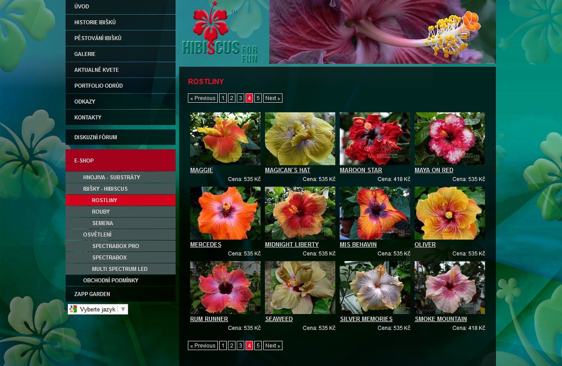The height and width of the screenshot is (366, 562).
Task: Open the HISTORIE IBIŠKŮ menu item
Action: pyautogui.click(x=121, y=22)
